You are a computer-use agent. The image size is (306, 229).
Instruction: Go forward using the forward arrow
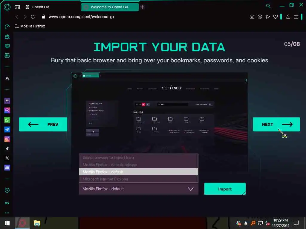pos(25,17)
